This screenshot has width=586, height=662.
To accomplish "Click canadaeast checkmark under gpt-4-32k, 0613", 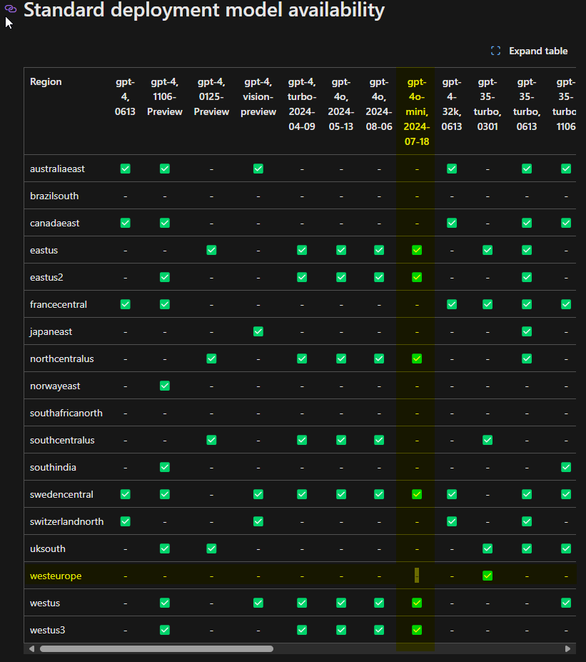I will tap(451, 223).
